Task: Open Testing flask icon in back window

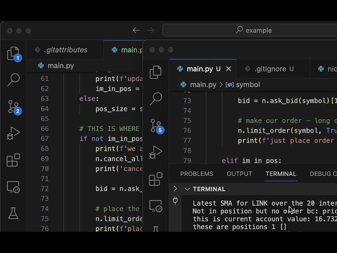Action: tap(13, 213)
